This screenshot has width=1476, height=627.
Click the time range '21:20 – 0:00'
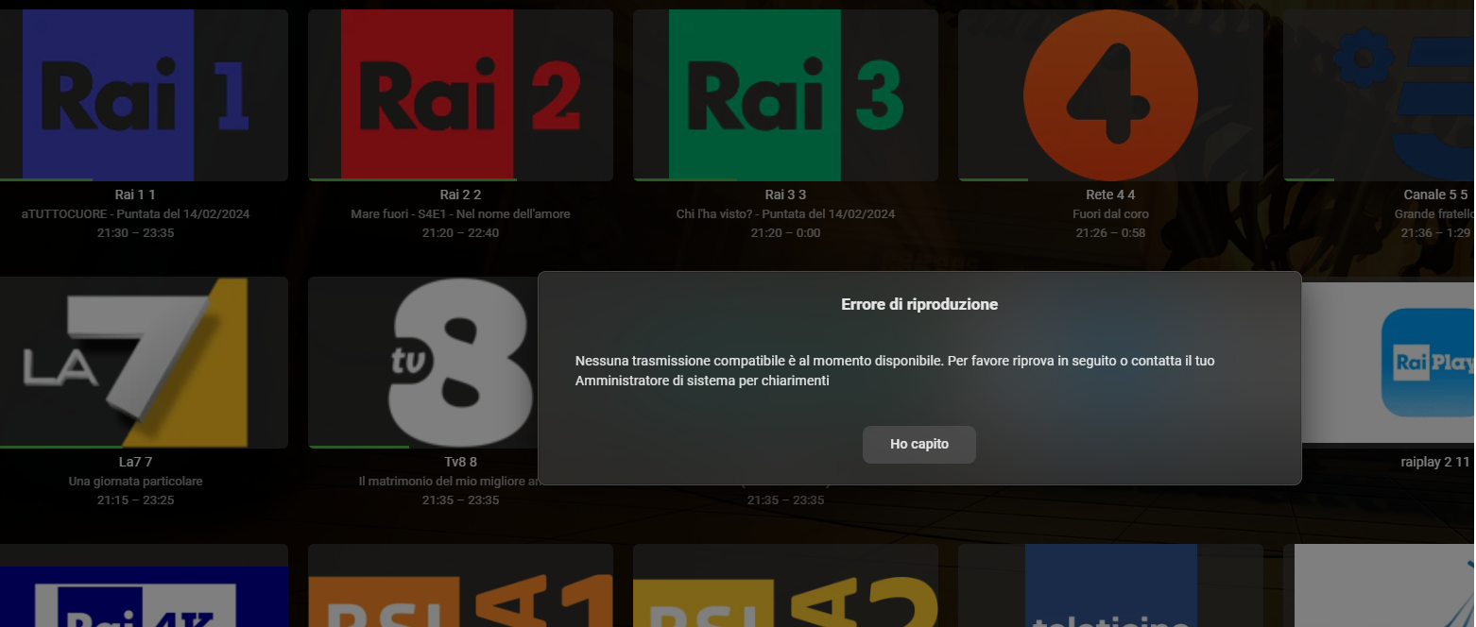tap(785, 232)
